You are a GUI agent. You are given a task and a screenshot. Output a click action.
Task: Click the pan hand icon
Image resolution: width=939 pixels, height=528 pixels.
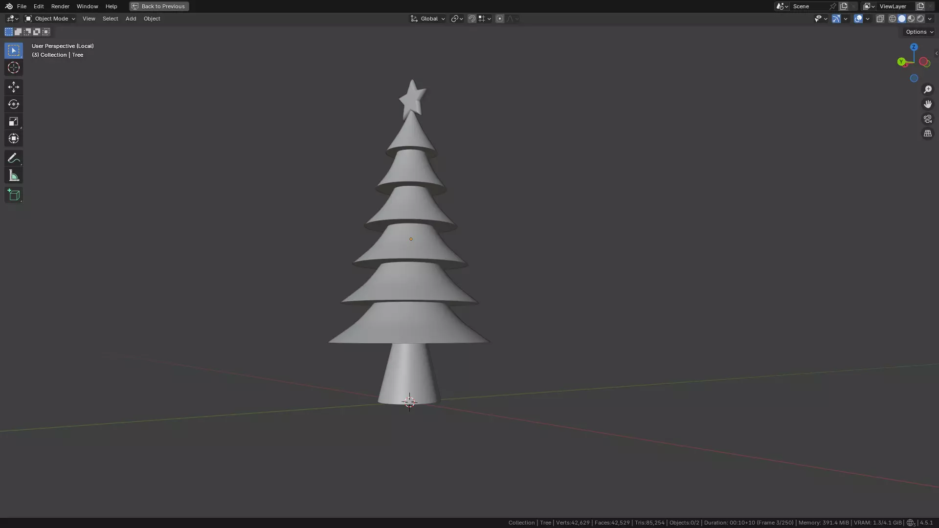(928, 104)
